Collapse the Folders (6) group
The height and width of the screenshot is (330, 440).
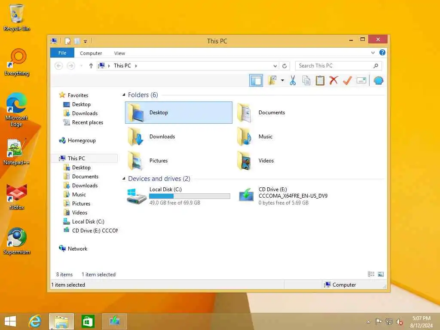(x=124, y=95)
